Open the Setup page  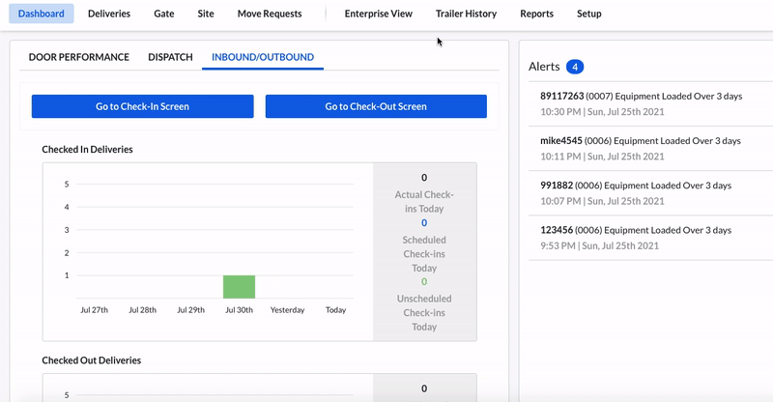pos(588,14)
